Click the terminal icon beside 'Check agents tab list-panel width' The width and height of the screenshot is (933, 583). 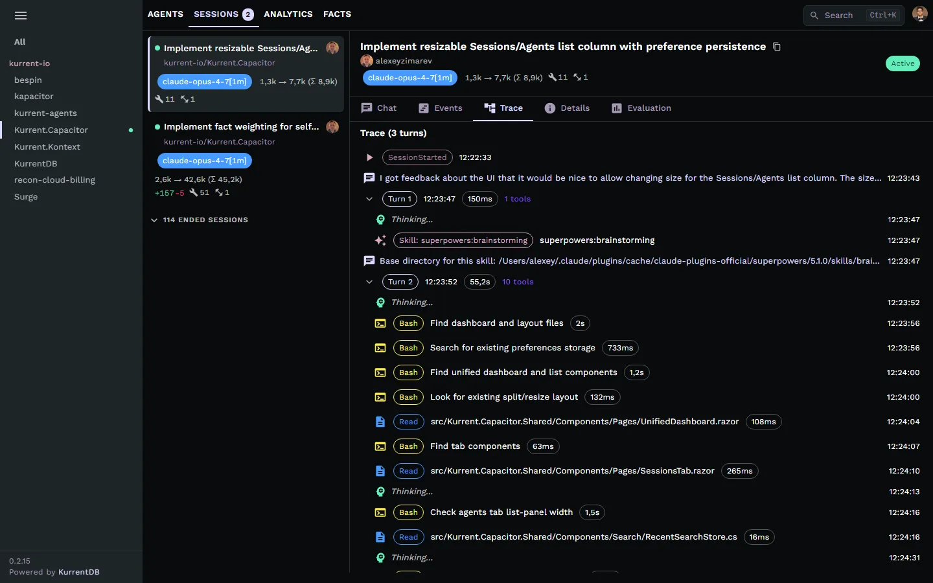coord(380,512)
